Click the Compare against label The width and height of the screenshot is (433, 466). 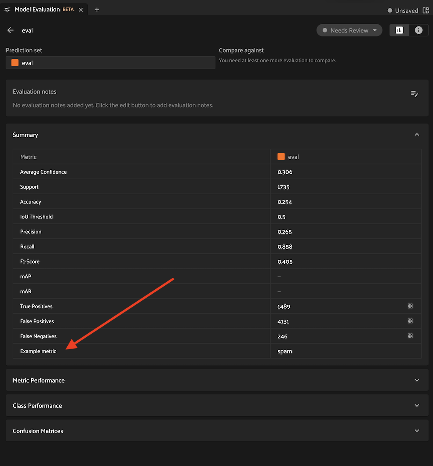pyautogui.click(x=241, y=50)
